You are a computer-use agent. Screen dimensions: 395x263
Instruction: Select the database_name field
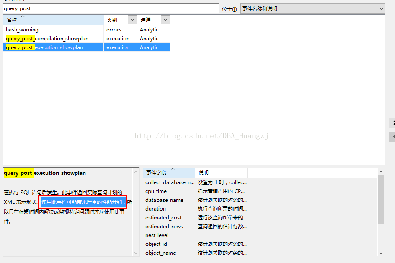[196, 200]
